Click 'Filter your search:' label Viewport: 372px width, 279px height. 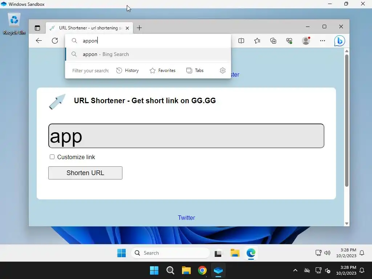click(x=90, y=71)
